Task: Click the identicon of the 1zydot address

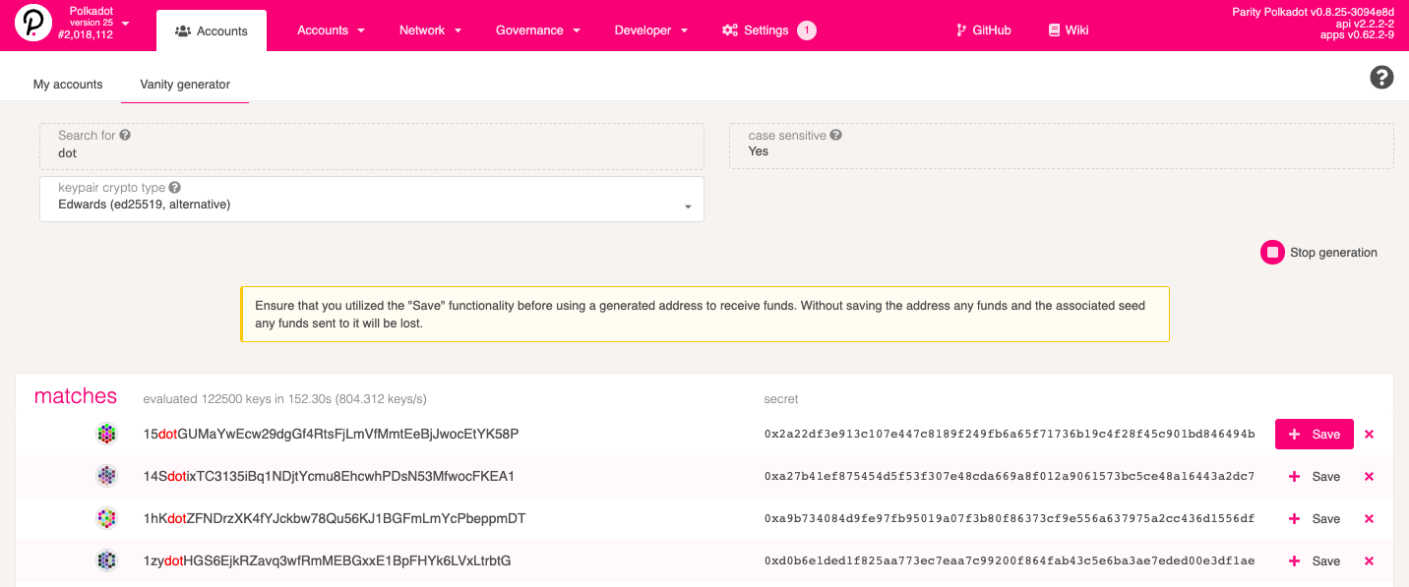Action: 106,560
